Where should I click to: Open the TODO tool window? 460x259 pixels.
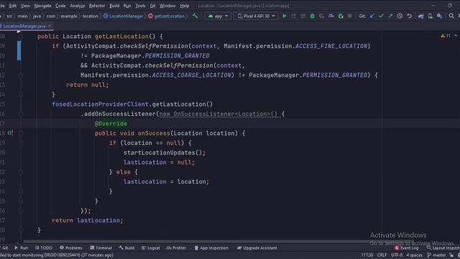click(x=44, y=247)
